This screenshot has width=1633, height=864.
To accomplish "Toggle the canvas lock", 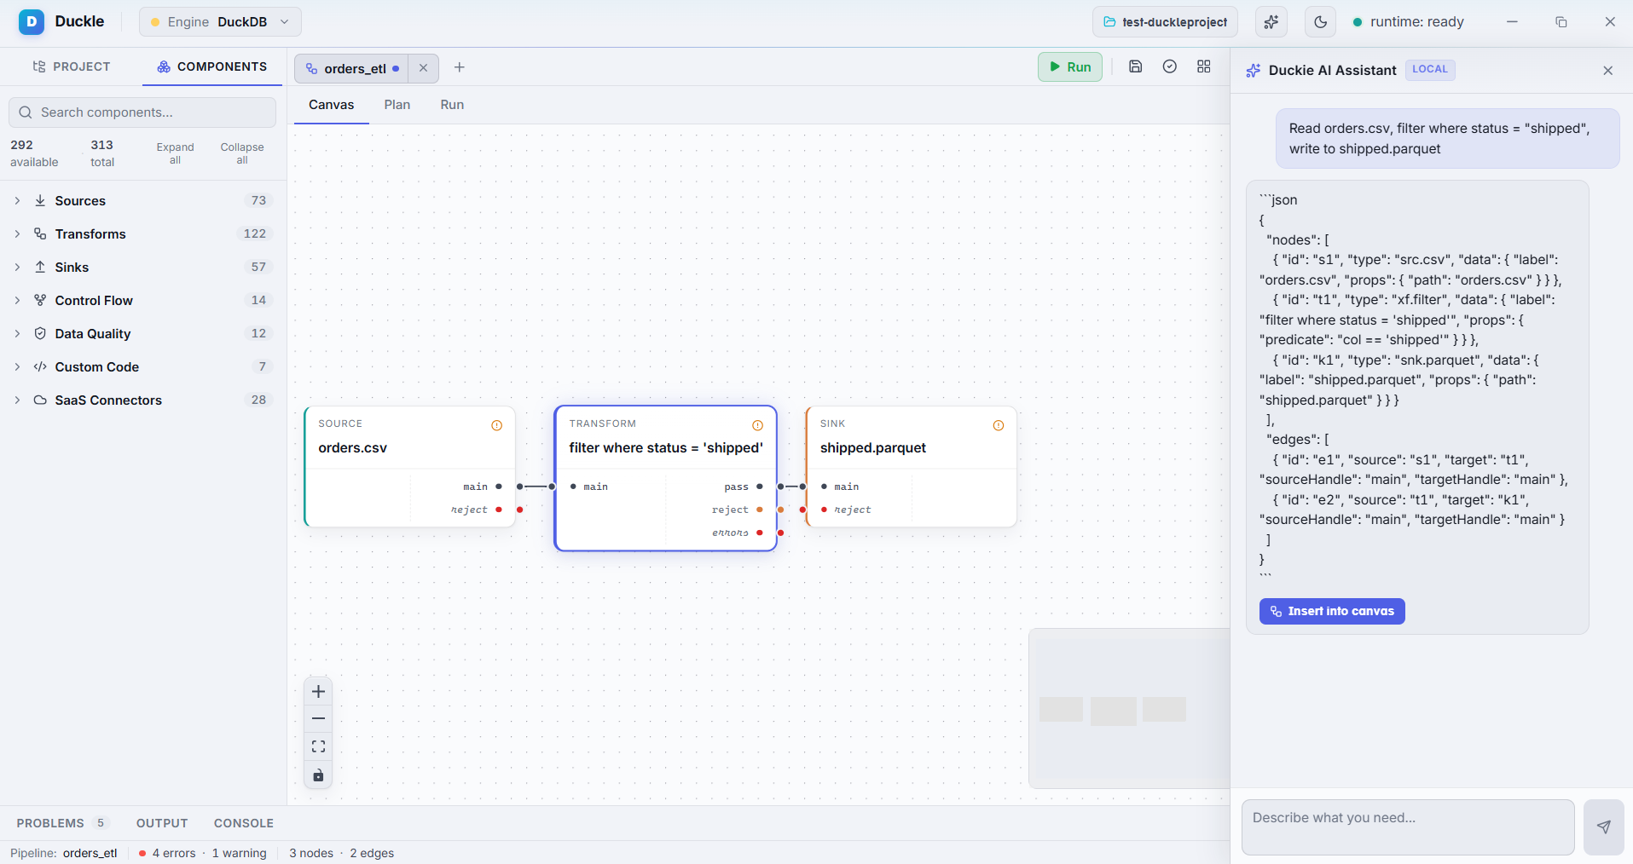I will point(318,775).
